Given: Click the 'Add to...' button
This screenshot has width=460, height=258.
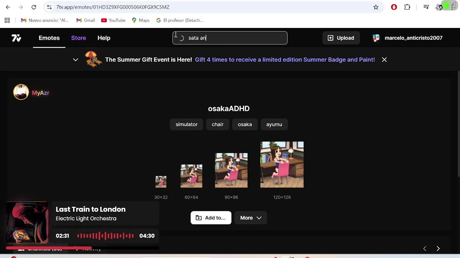Looking at the screenshot, I should click(211, 218).
